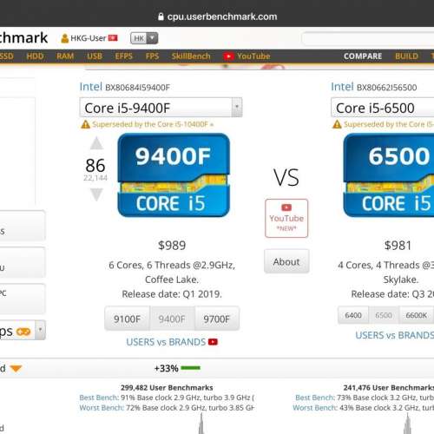Select the 6400 model button
This screenshot has width=434, height=434.
[x=353, y=315]
